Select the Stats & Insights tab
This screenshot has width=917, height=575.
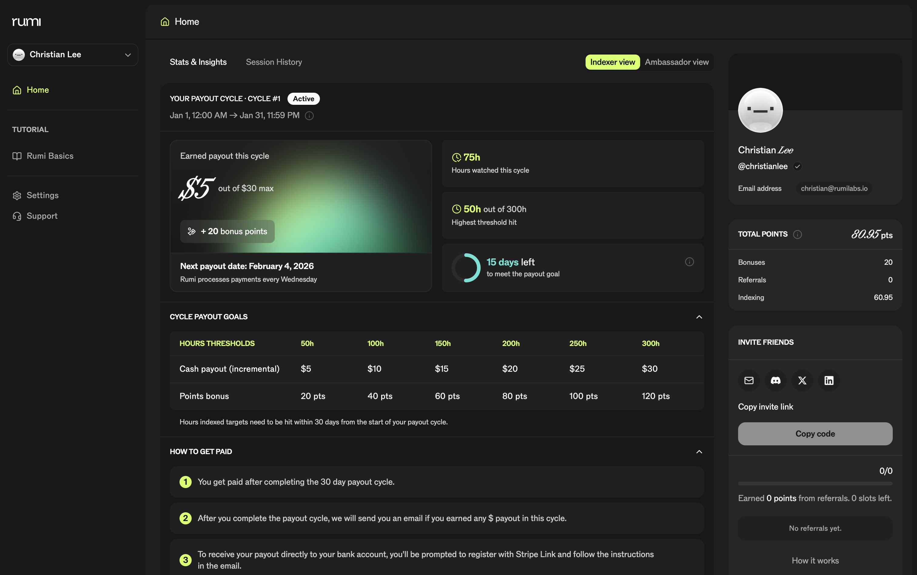pyautogui.click(x=198, y=62)
